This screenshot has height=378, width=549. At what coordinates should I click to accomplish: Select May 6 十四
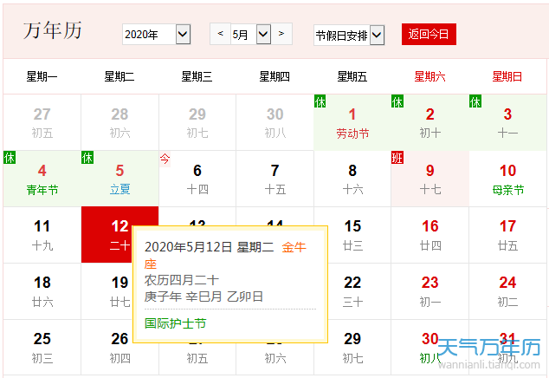197,179
